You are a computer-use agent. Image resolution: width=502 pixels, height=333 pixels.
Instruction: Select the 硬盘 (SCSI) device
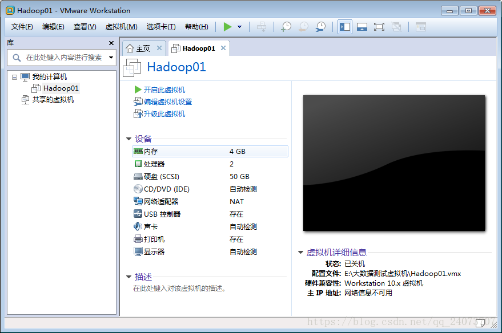(x=162, y=176)
